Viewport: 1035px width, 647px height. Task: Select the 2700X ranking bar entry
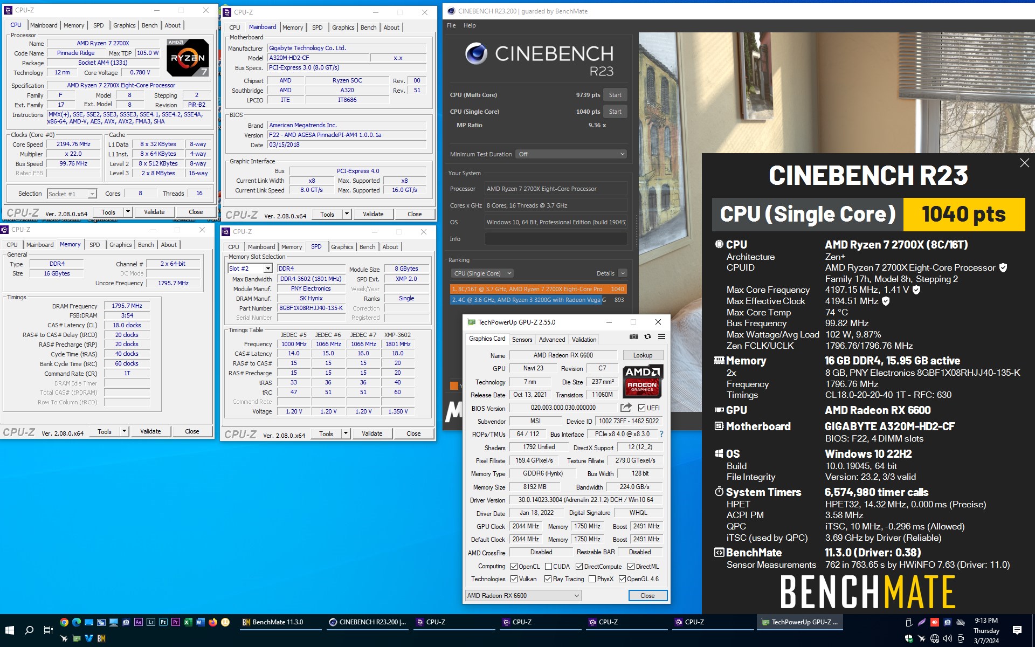tap(537, 289)
